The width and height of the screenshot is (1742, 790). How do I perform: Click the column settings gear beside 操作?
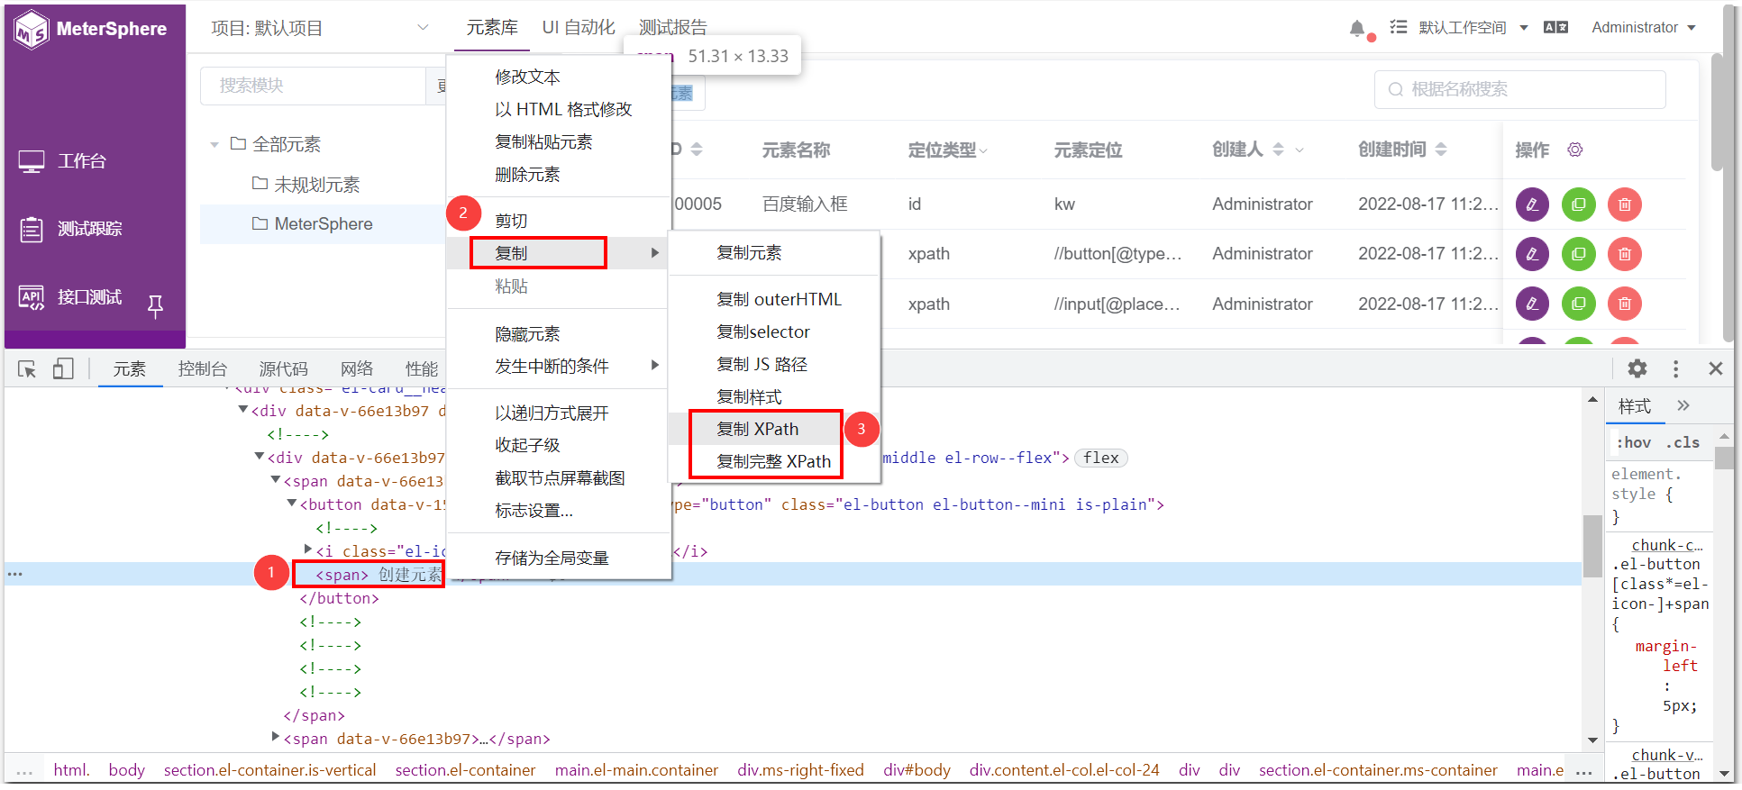click(x=1574, y=150)
